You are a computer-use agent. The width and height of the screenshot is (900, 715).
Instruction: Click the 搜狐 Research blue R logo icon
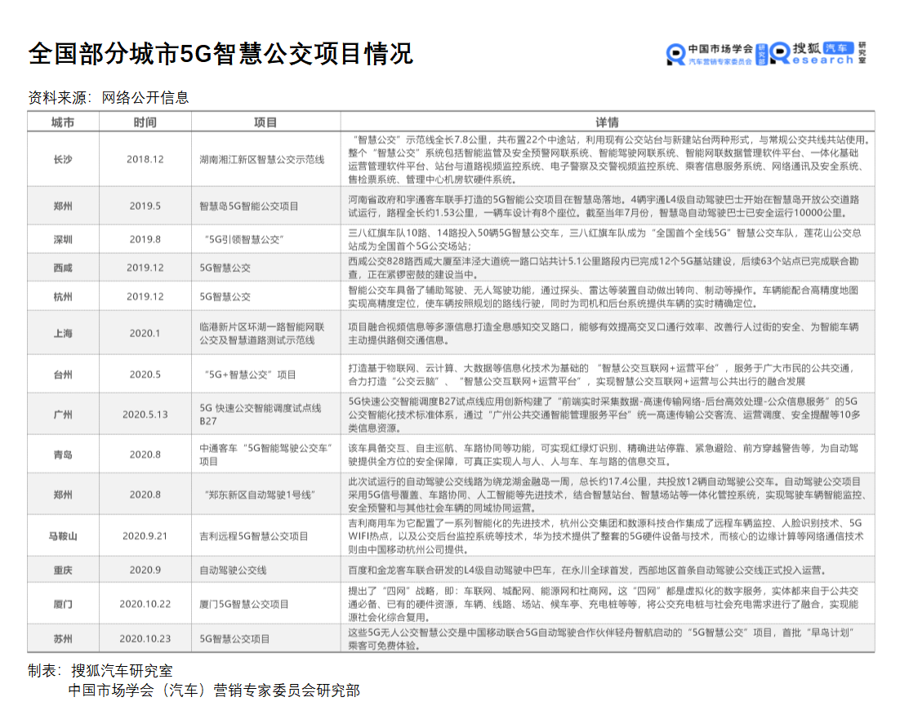780,55
